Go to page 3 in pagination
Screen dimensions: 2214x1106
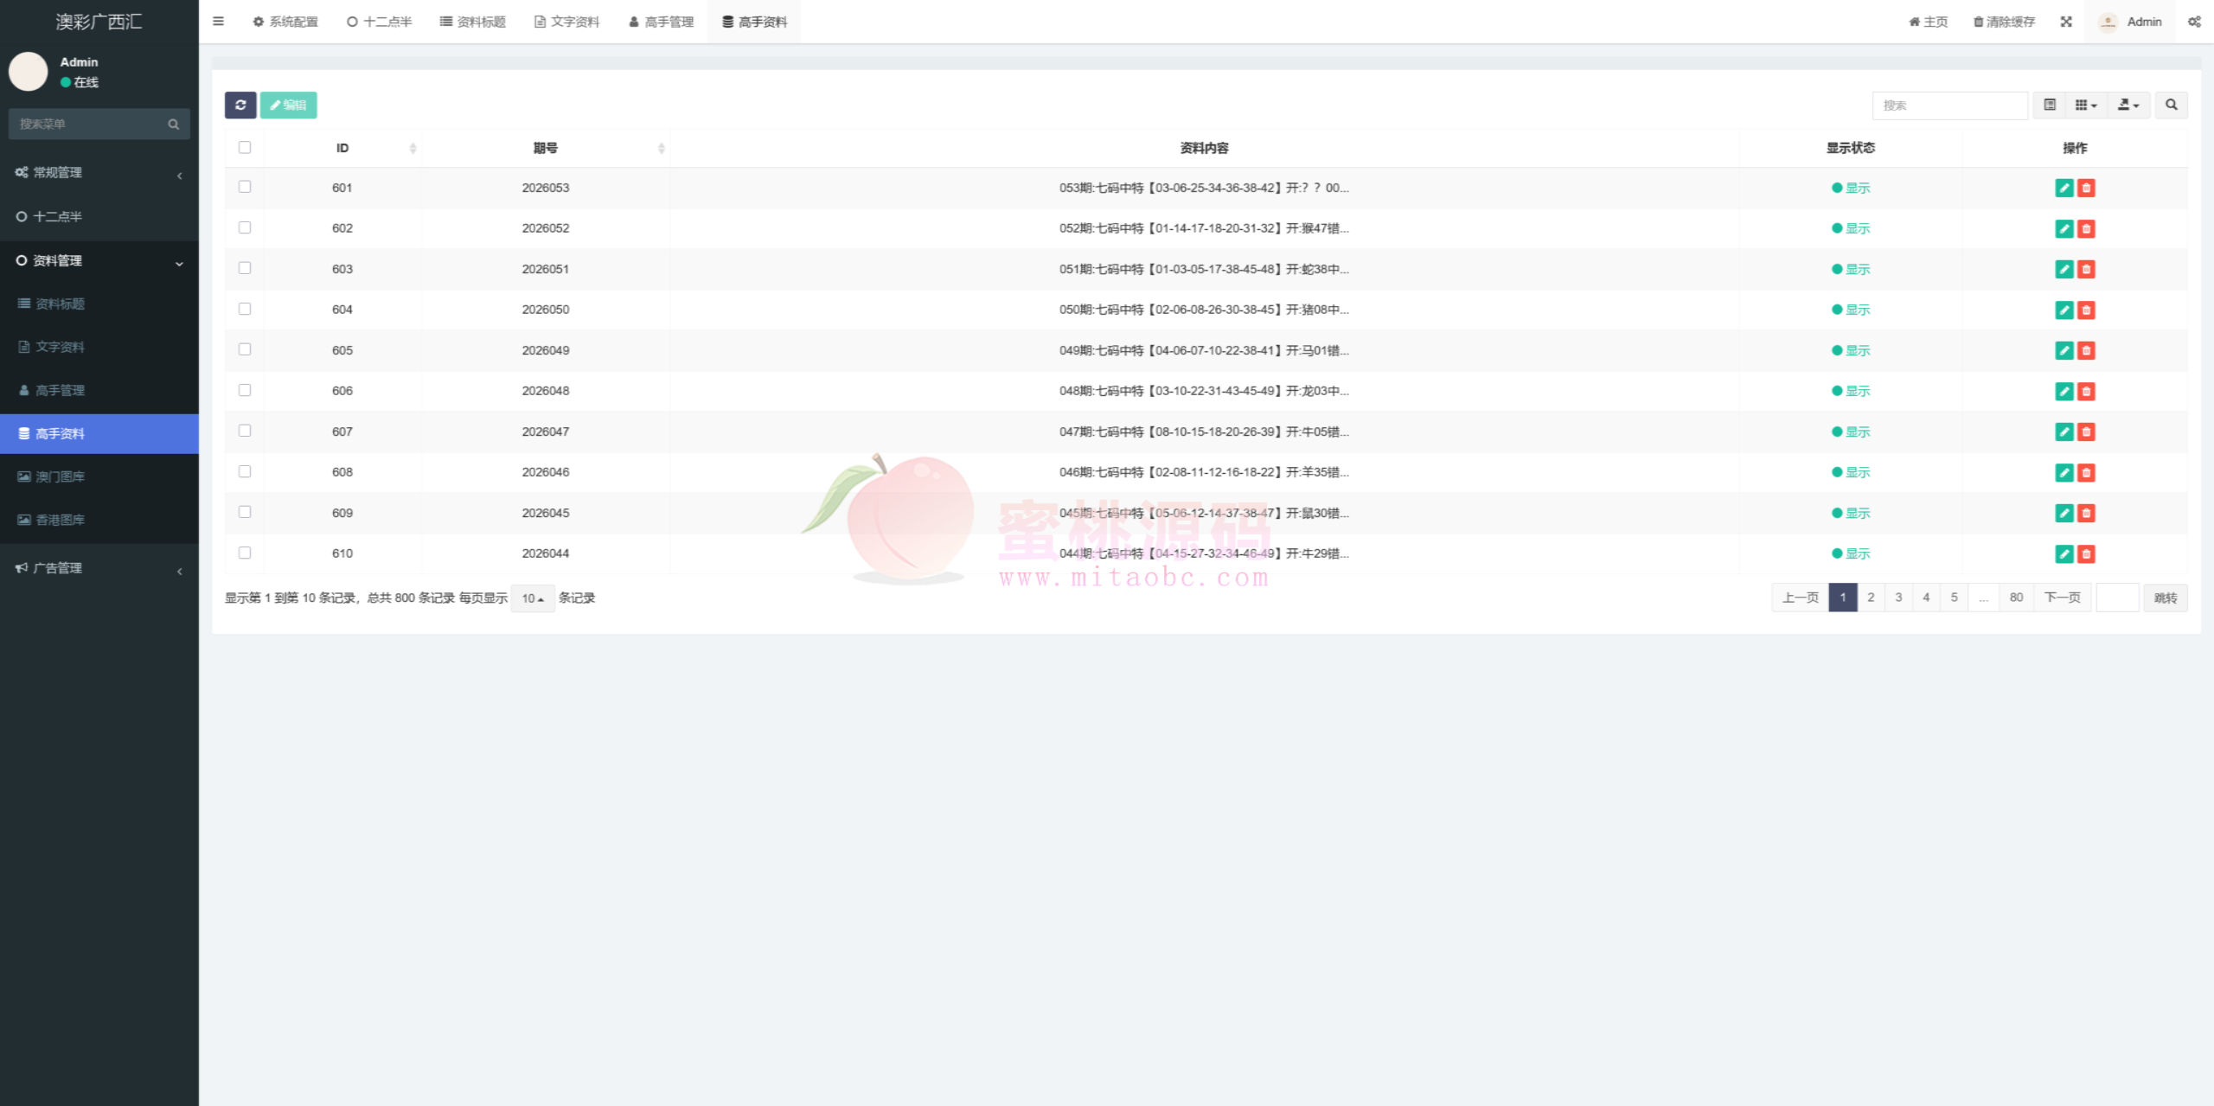(1897, 598)
